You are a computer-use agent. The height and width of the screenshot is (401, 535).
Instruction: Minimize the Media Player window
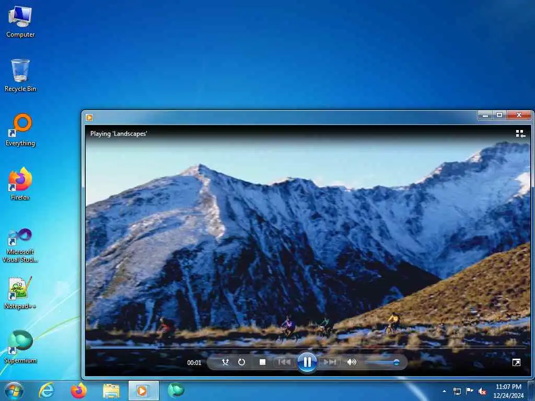[x=485, y=115]
